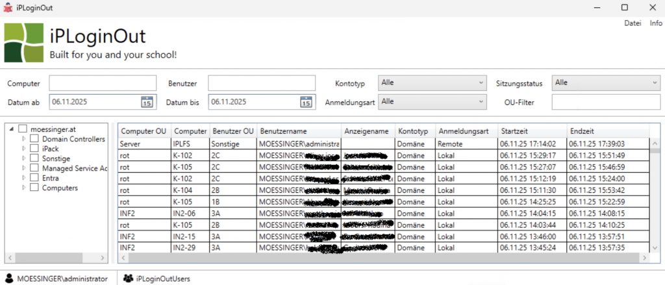Open calendar picker for Datum ab
Image resolution: width=665 pixels, height=285 pixels.
pos(147,102)
